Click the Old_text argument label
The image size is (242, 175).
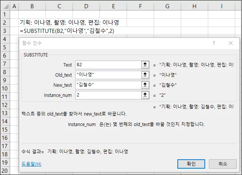pyautogui.click(x=64, y=75)
